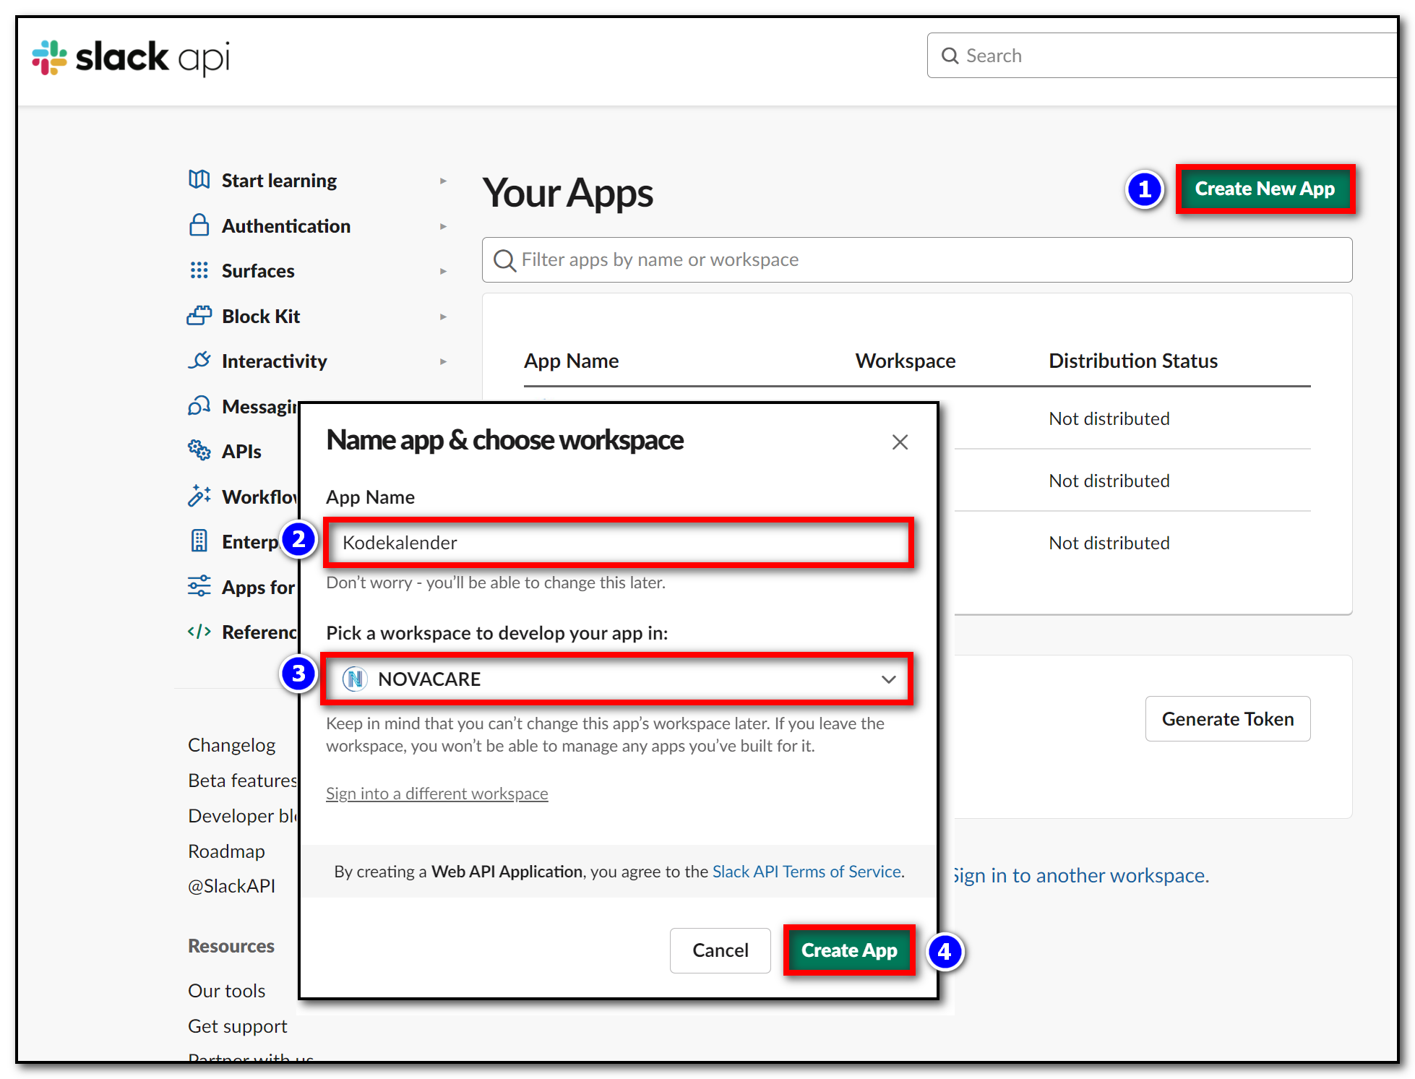Viewport: 1415px width, 1079px height.
Task: Expand the Start learning submenu arrow
Action: 443,181
